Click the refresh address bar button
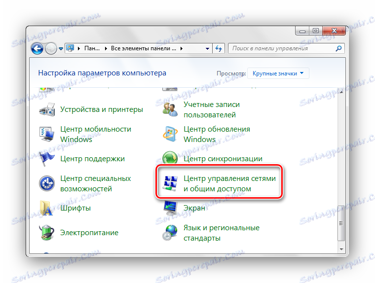 [x=219, y=48]
